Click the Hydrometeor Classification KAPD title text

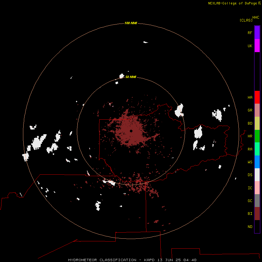(132, 260)
